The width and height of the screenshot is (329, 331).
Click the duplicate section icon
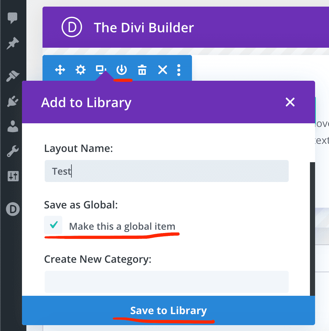[x=101, y=70]
